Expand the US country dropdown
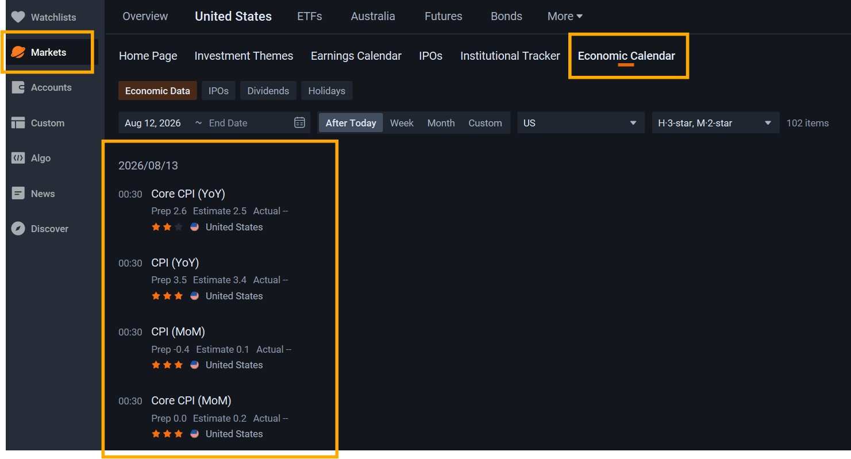The width and height of the screenshot is (851, 459). [580, 123]
